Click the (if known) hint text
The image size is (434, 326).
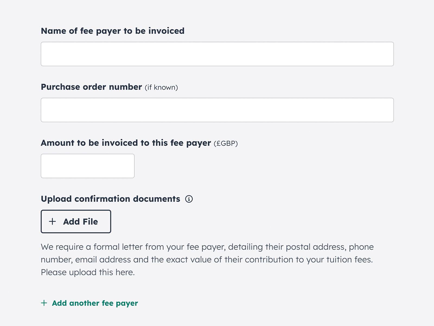pyautogui.click(x=161, y=87)
